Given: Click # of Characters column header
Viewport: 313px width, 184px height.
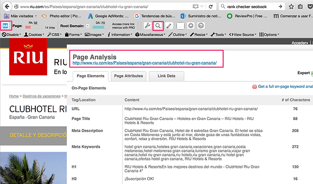Looking at the screenshot, I should tap(296, 100).
